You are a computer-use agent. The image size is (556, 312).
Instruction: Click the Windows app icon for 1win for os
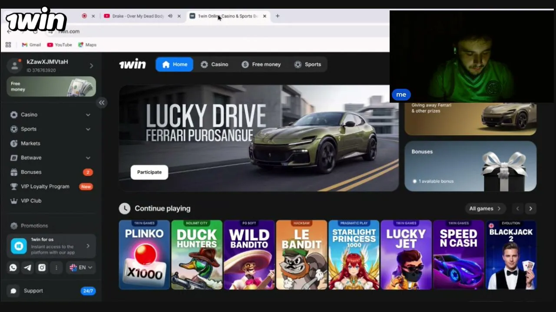[19, 246]
